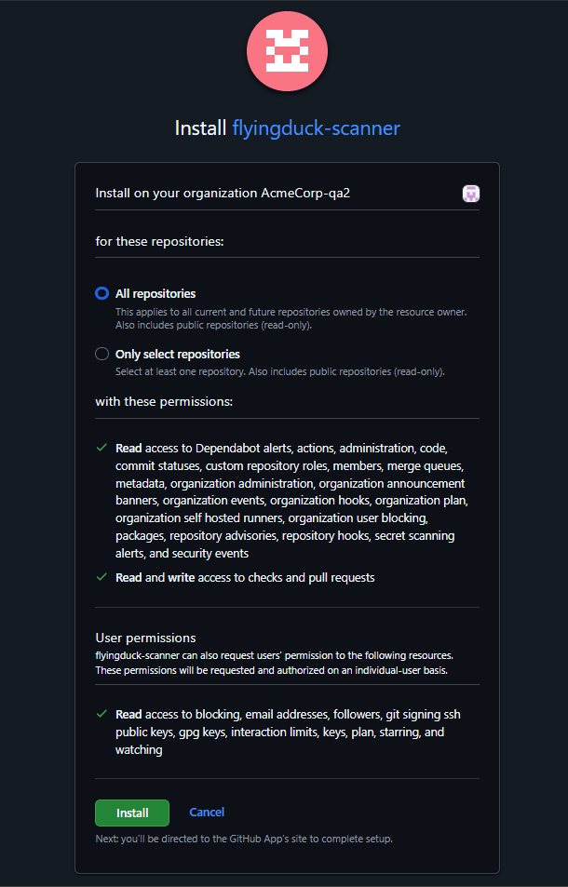Click the "Only select repositories" label text
This screenshot has width=568, height=887.
pos(178,354)
